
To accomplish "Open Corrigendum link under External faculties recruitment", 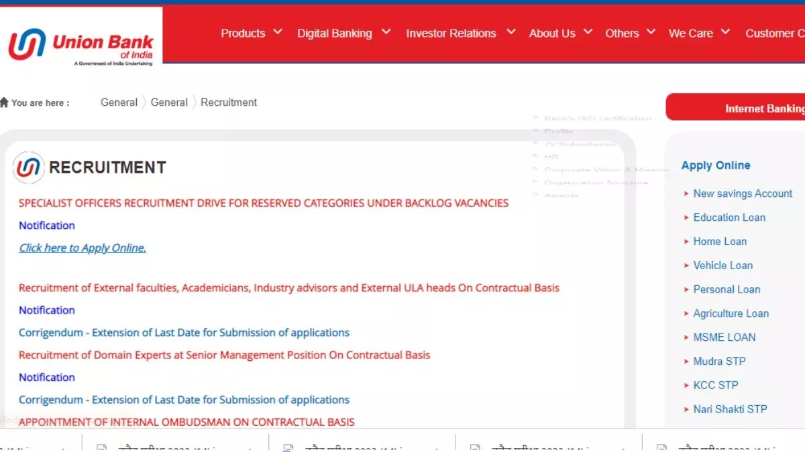I will (x=184, y=333).
